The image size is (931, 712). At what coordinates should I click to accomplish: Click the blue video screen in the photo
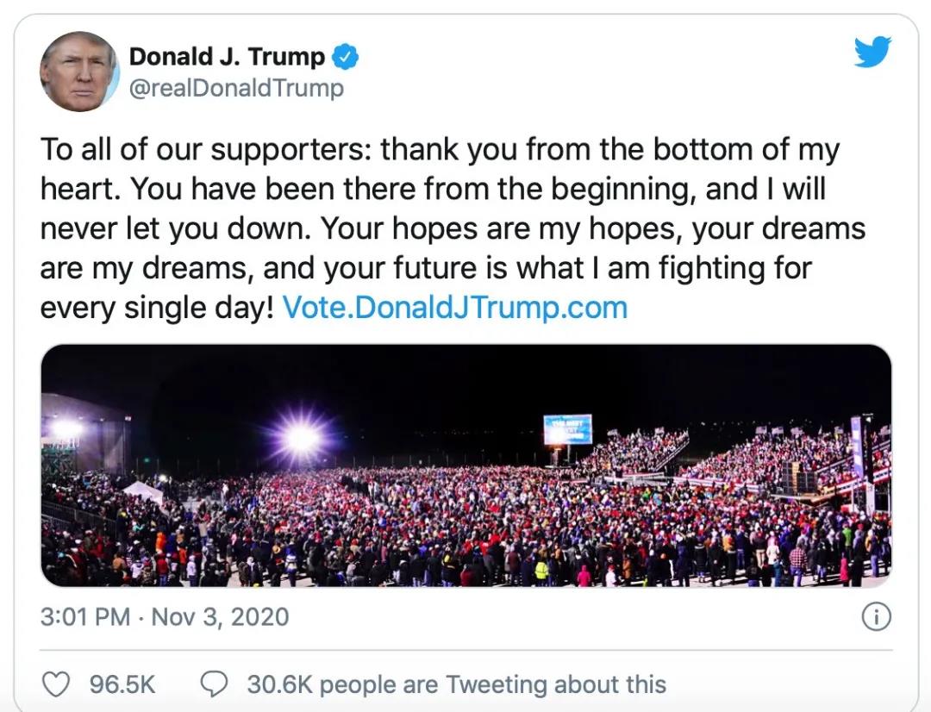(567, 428)
